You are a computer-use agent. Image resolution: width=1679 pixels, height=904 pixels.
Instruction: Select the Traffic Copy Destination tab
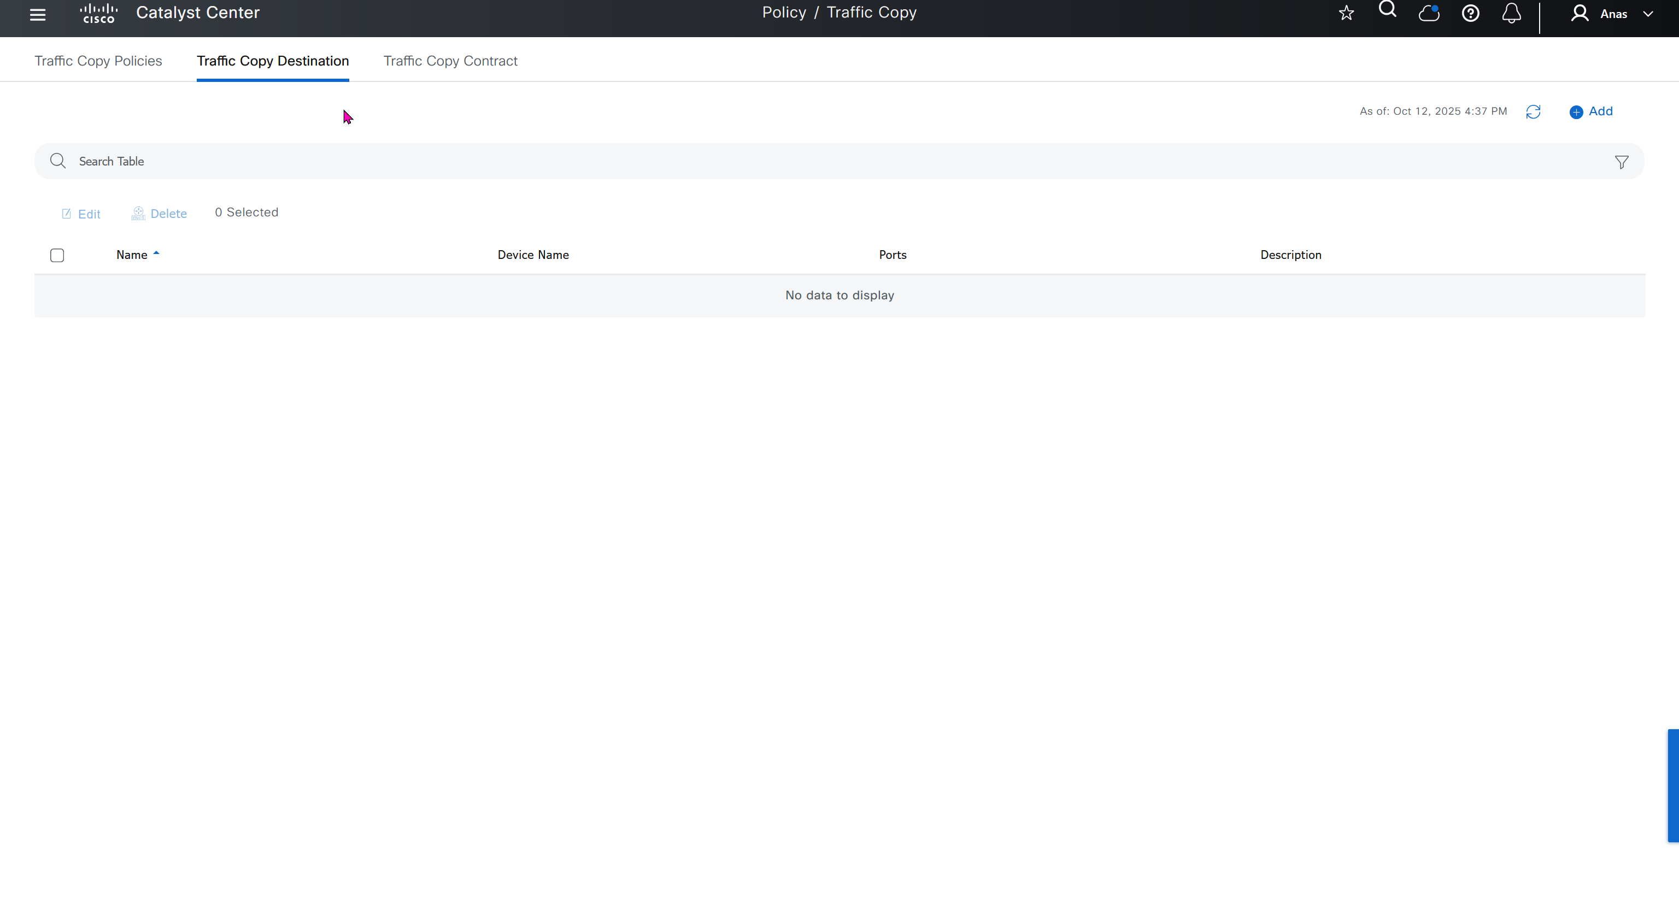(x=272, y=61)
